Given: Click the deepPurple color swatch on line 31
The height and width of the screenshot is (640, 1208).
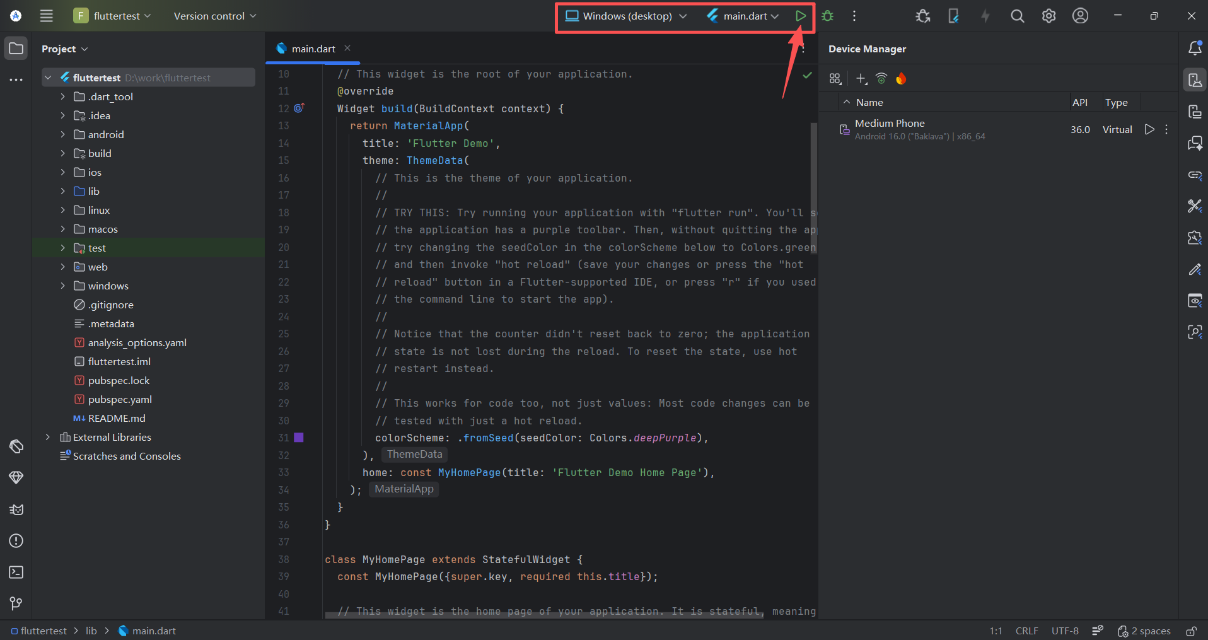Looking at the screenshot, I should [299, 437].
